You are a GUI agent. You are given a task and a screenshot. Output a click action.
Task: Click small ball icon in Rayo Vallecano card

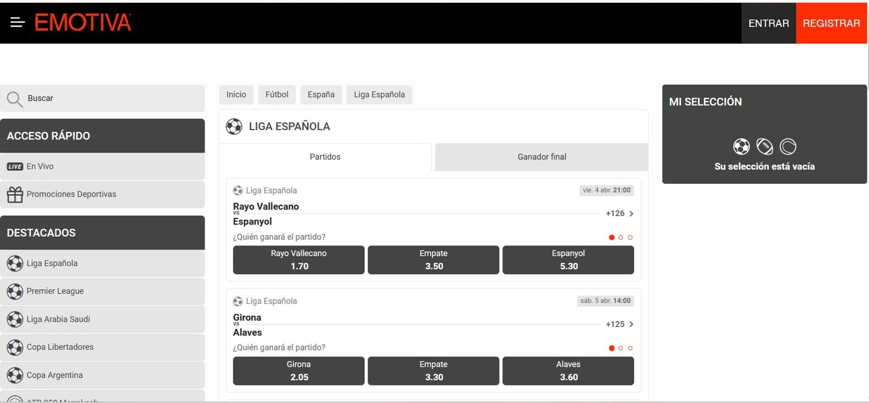pos(238,190)
